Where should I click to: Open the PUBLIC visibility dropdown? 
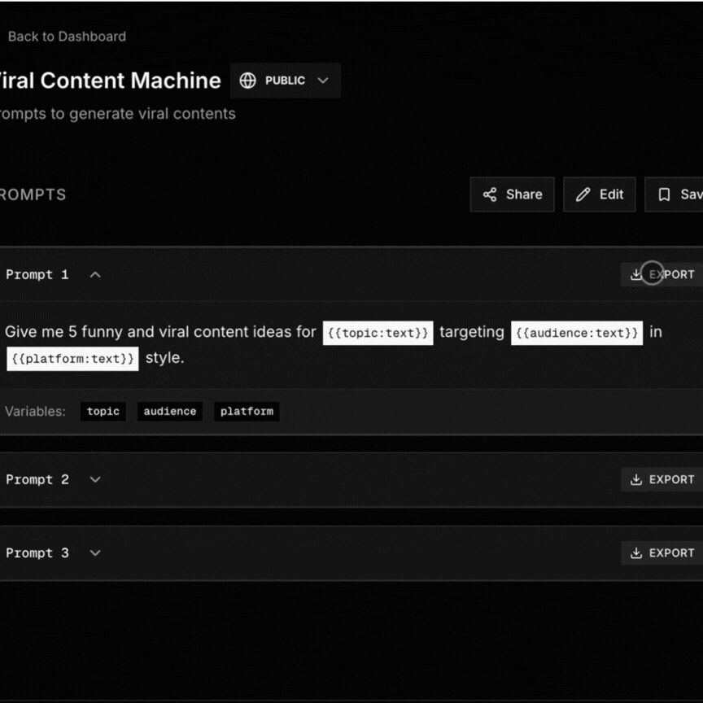point(322,80)
